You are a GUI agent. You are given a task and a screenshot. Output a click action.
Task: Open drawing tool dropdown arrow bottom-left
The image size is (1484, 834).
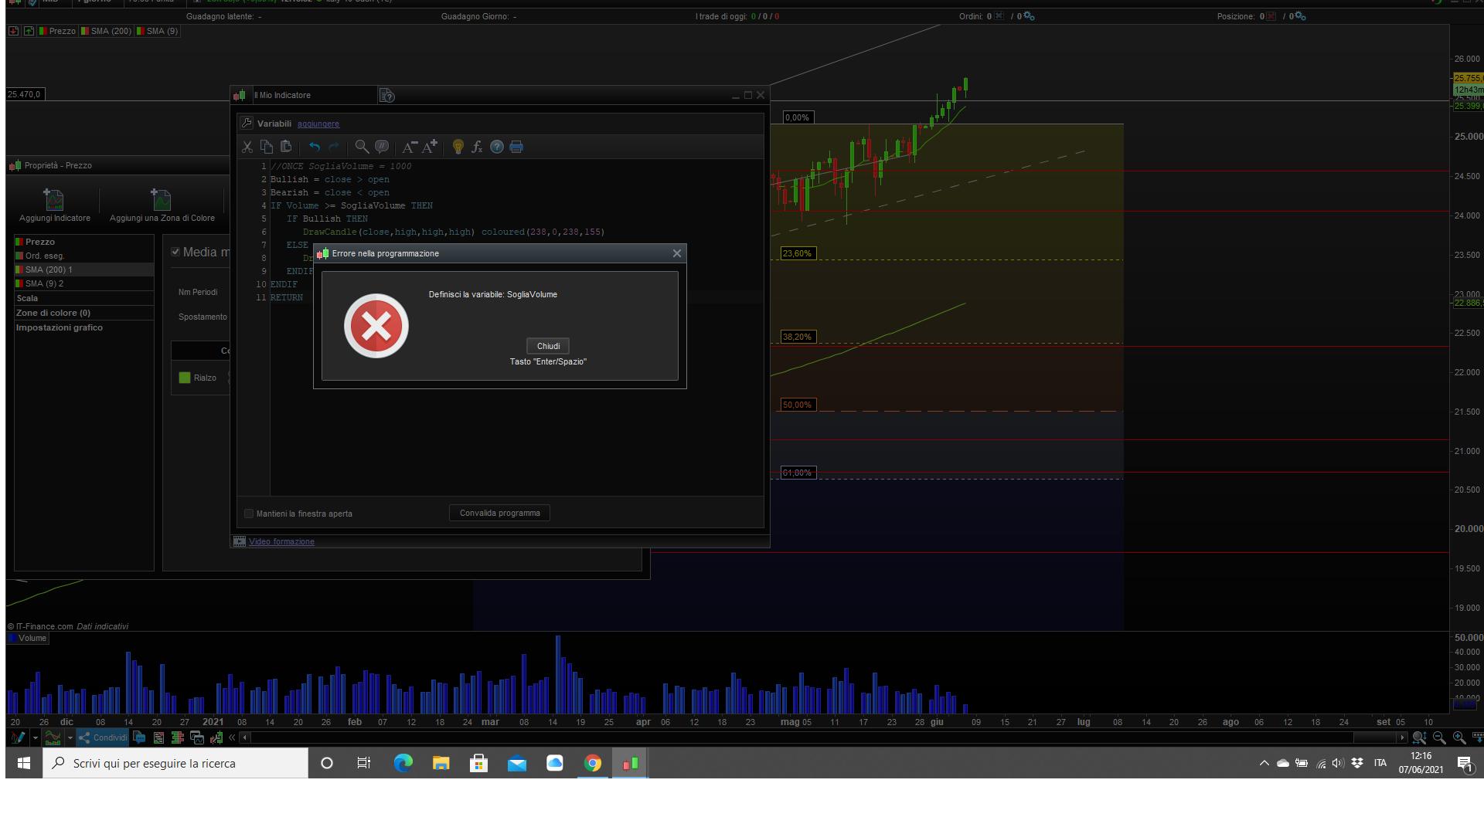pyautogui.click(x=36, y=737)
